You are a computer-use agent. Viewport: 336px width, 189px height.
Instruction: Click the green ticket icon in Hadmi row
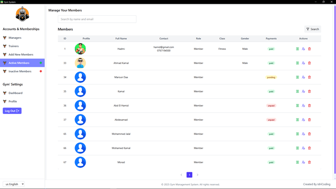[x=298, y=49]
